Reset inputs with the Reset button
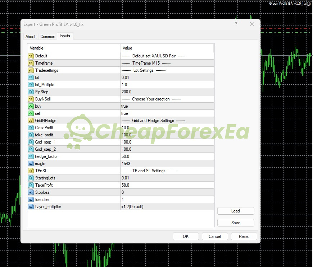 pyautogui.click(x=244, y=236)
